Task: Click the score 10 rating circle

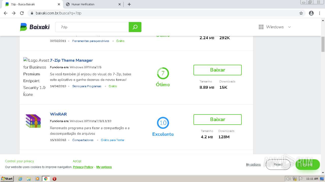Action: 163,123
